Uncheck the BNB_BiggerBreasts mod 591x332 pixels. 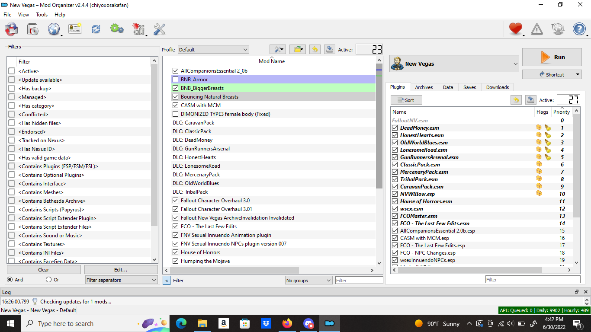175,88
